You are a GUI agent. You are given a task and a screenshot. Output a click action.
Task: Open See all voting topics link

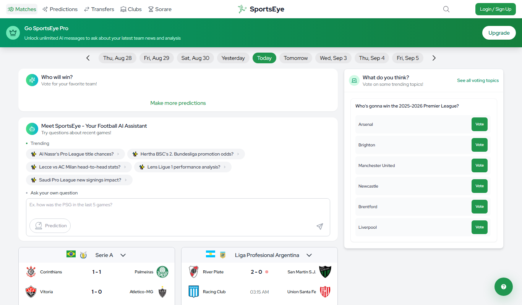[x=478, y=80]
